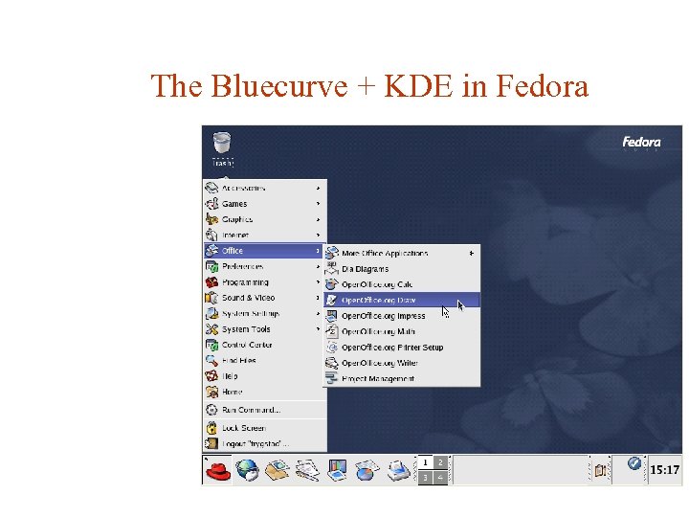Choose Control Center from the main menu
The height and width of the screenshot is (517, 689).
[265, 345]
